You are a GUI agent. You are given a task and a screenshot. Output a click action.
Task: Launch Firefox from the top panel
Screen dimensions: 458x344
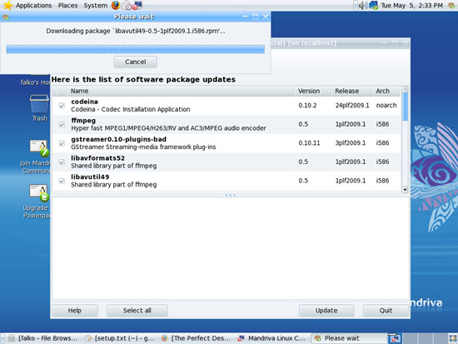116,5
